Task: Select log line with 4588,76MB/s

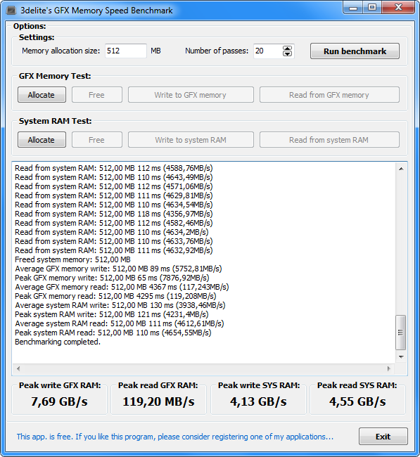Action: coord(114,168)
